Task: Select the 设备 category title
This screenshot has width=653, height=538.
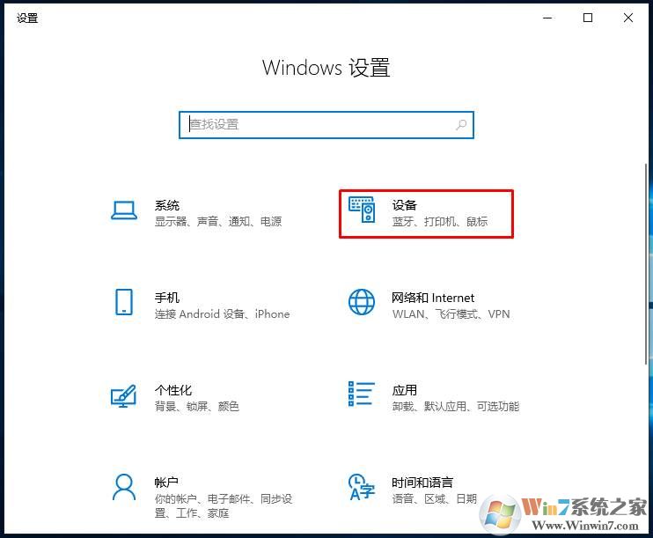Action: 404,205
